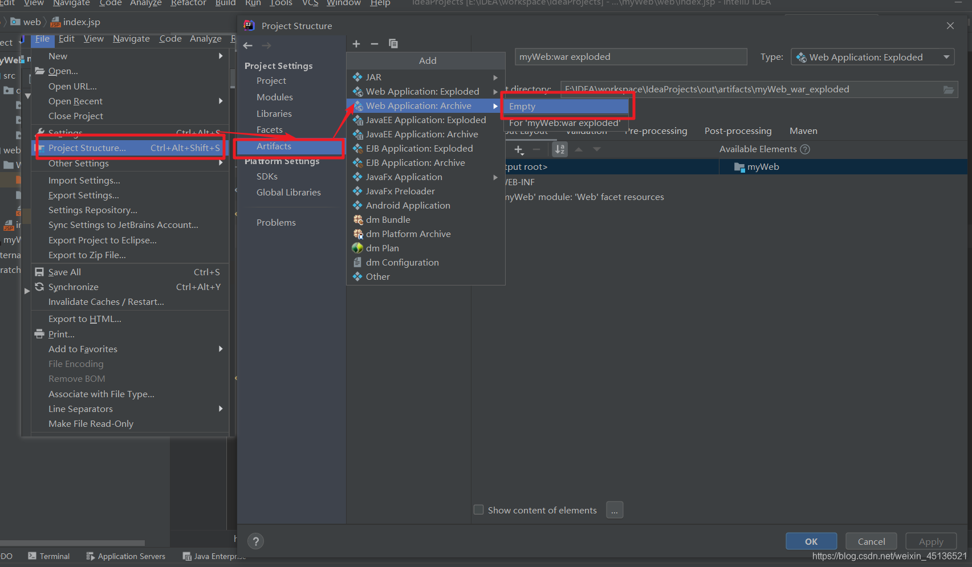972x567 pixels.
Task: Click the back arrow in Project Structure
Action: tap(248, 46)
